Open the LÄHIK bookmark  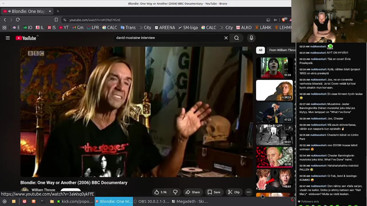pos(263,28)
